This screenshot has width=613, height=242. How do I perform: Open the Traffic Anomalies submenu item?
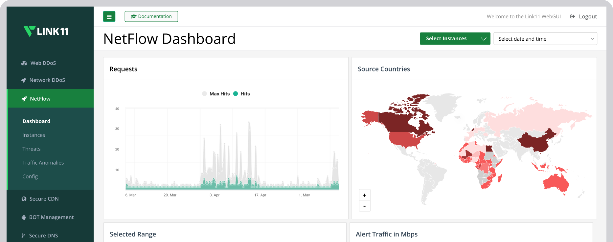[43, 162]
